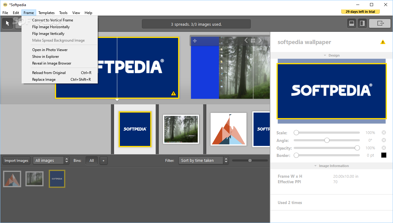Reset the Angle value with its X icon

coord(383,140)
